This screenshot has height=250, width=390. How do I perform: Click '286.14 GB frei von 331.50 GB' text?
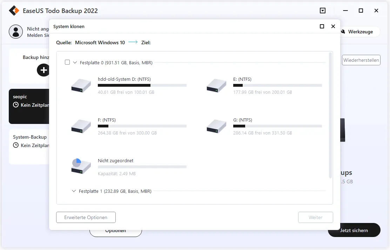click(x=263, y=133)
